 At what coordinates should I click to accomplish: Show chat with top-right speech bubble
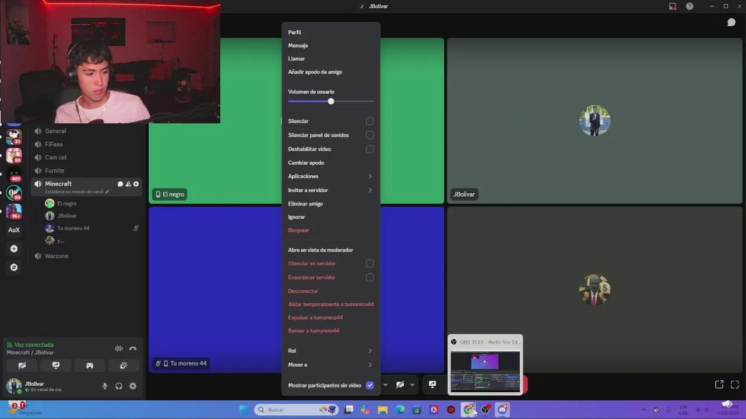coord(731,22)
